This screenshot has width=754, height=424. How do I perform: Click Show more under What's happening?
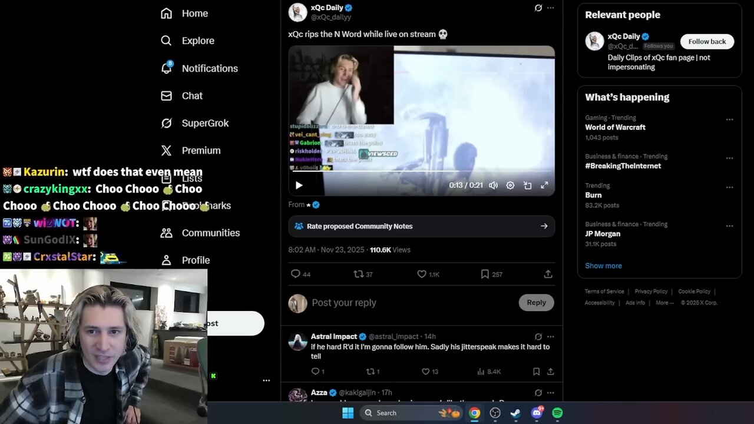(603, 266)
